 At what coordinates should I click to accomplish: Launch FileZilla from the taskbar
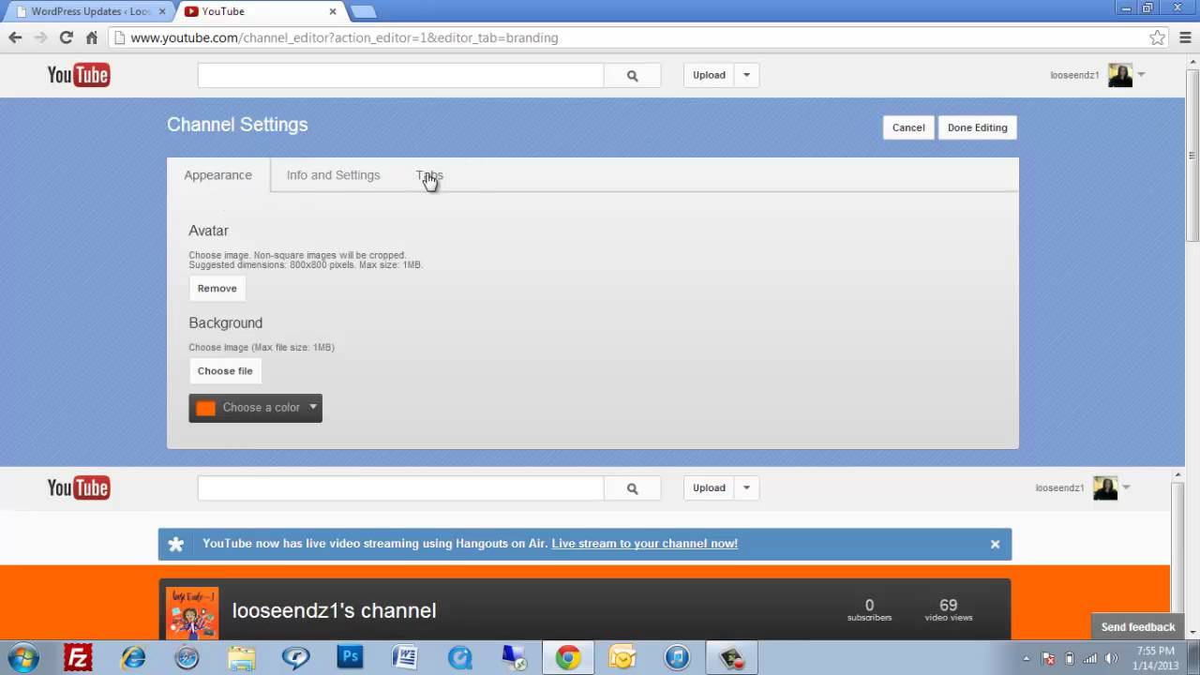click(78, 657)
